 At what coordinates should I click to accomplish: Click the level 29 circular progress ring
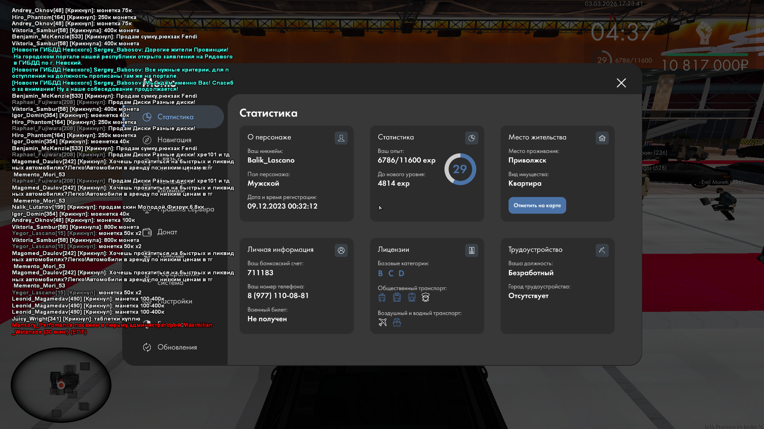460,169
